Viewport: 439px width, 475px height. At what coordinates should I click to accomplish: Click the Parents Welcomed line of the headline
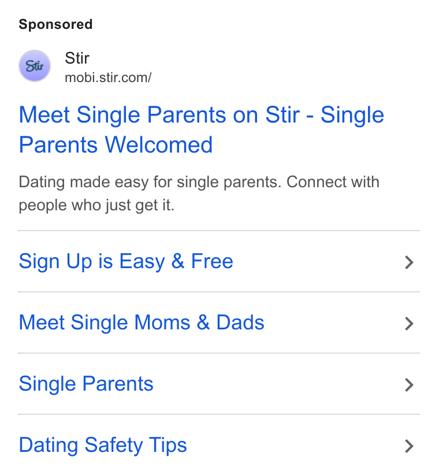point(116,145)
